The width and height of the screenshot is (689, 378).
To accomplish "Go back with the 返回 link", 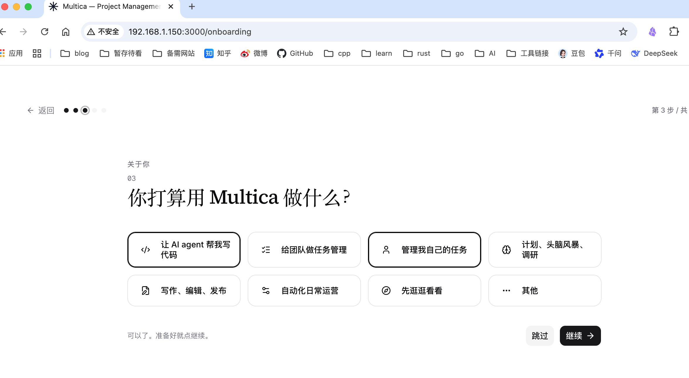I will coord(41,110).
